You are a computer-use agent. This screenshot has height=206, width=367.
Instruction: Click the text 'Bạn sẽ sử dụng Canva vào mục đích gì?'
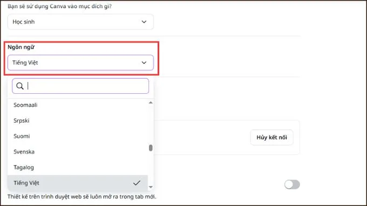pos(60,6)
